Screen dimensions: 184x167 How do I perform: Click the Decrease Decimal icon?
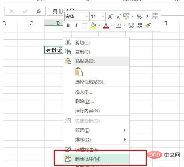coord(139,25)
